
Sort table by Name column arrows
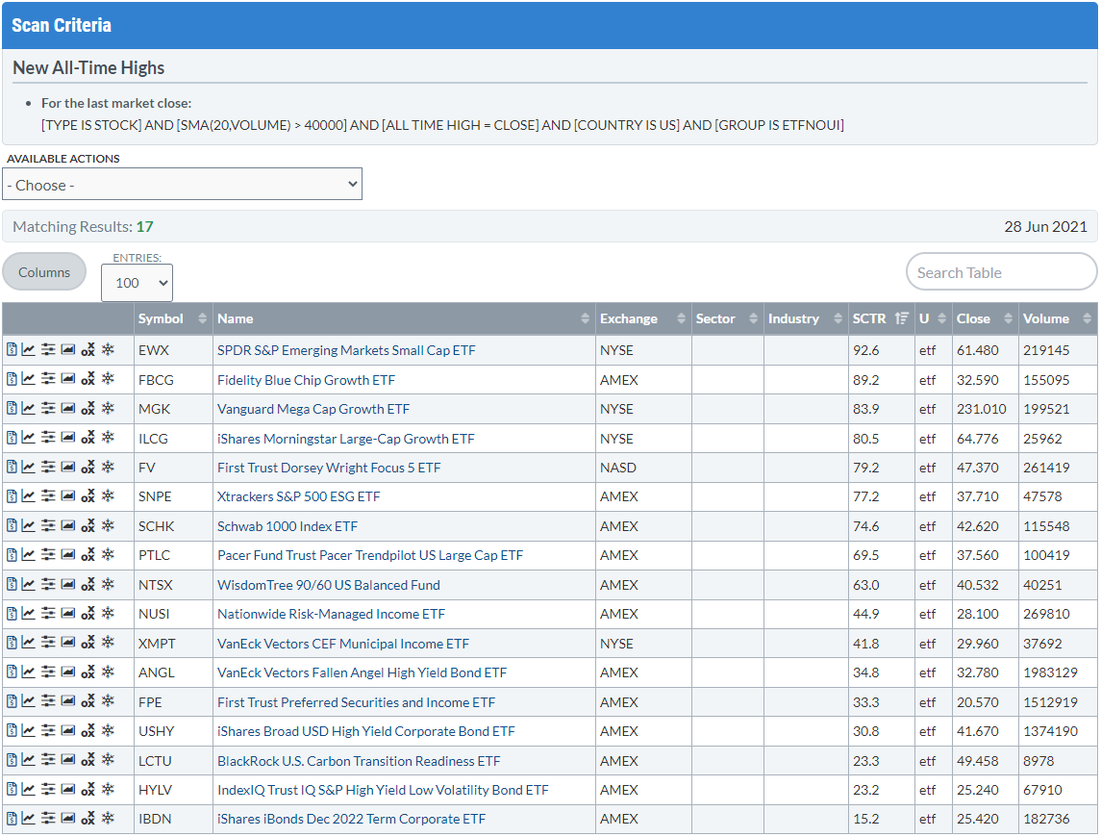point(585,318)
